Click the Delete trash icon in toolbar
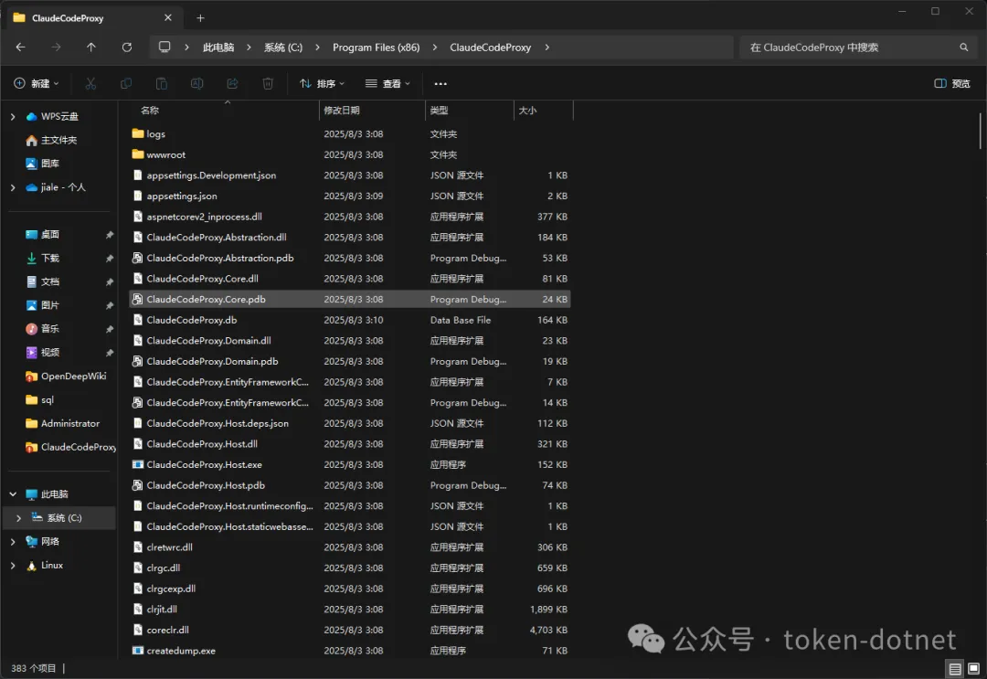 pyautogui.click(x=268, y=84)
